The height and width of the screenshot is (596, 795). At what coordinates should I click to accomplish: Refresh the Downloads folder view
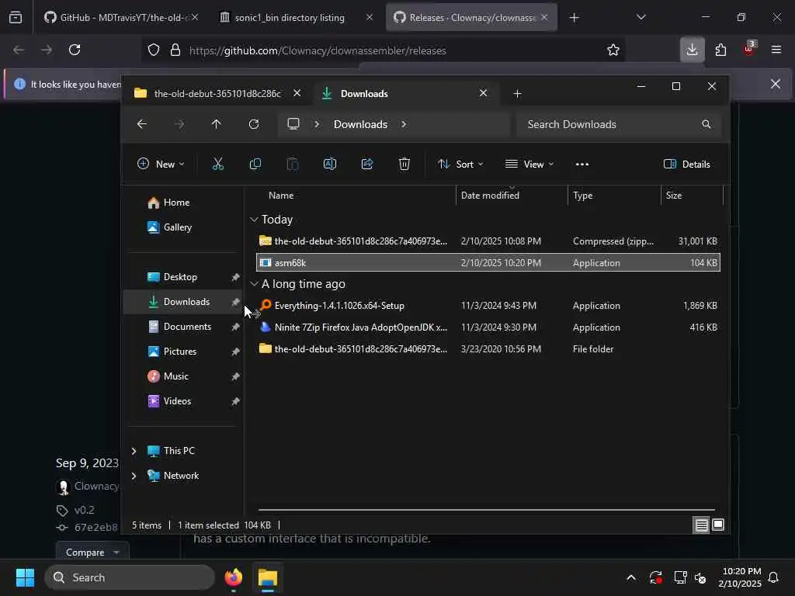(254, 124)
